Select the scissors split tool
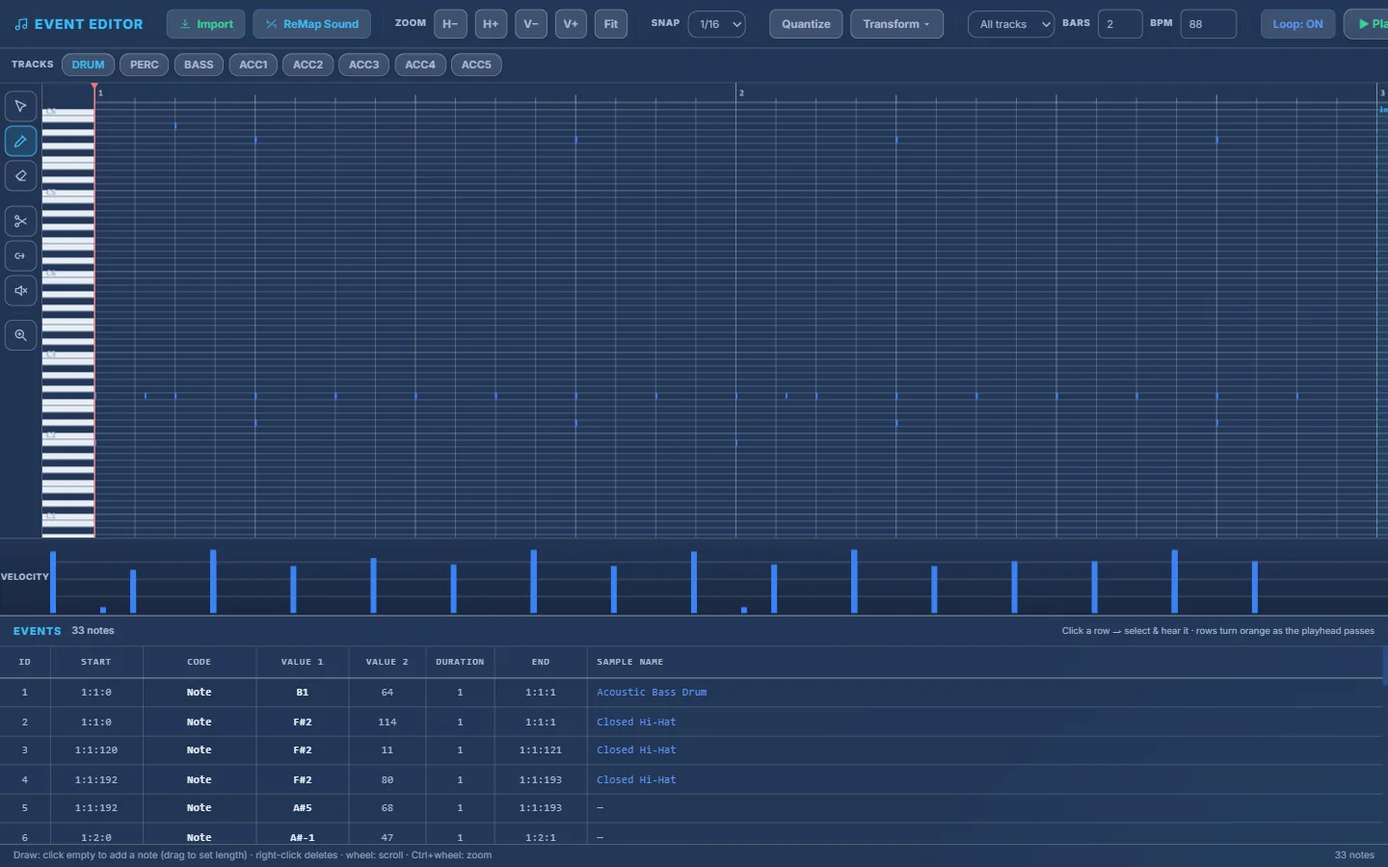Screen dimensions: 1388x867 pyautogui.click(x=20, y=222)
